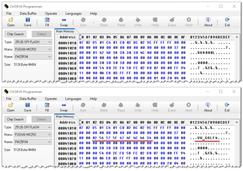Click Write chip icon in the top window
Screen dimensions: 243x171
(138, 22)
